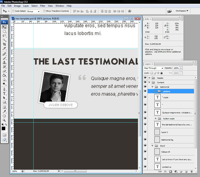Open the Filter menu

[43, 6]
